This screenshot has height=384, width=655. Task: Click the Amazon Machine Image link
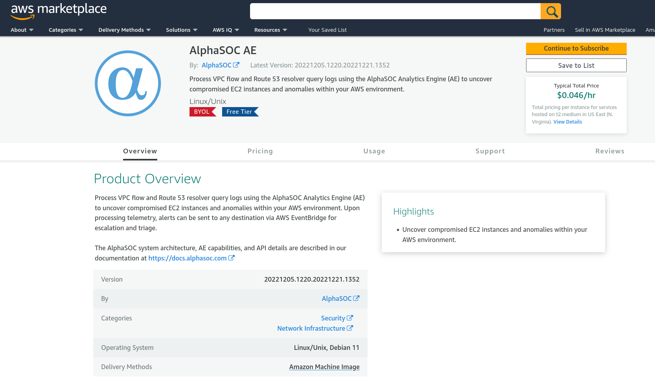coord(324,367)
